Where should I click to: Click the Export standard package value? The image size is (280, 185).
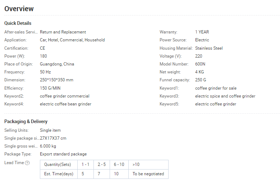pos(63,154)
